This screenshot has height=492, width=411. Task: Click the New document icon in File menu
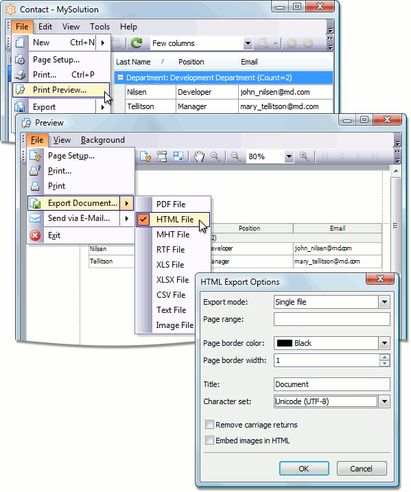coord(20,43)
